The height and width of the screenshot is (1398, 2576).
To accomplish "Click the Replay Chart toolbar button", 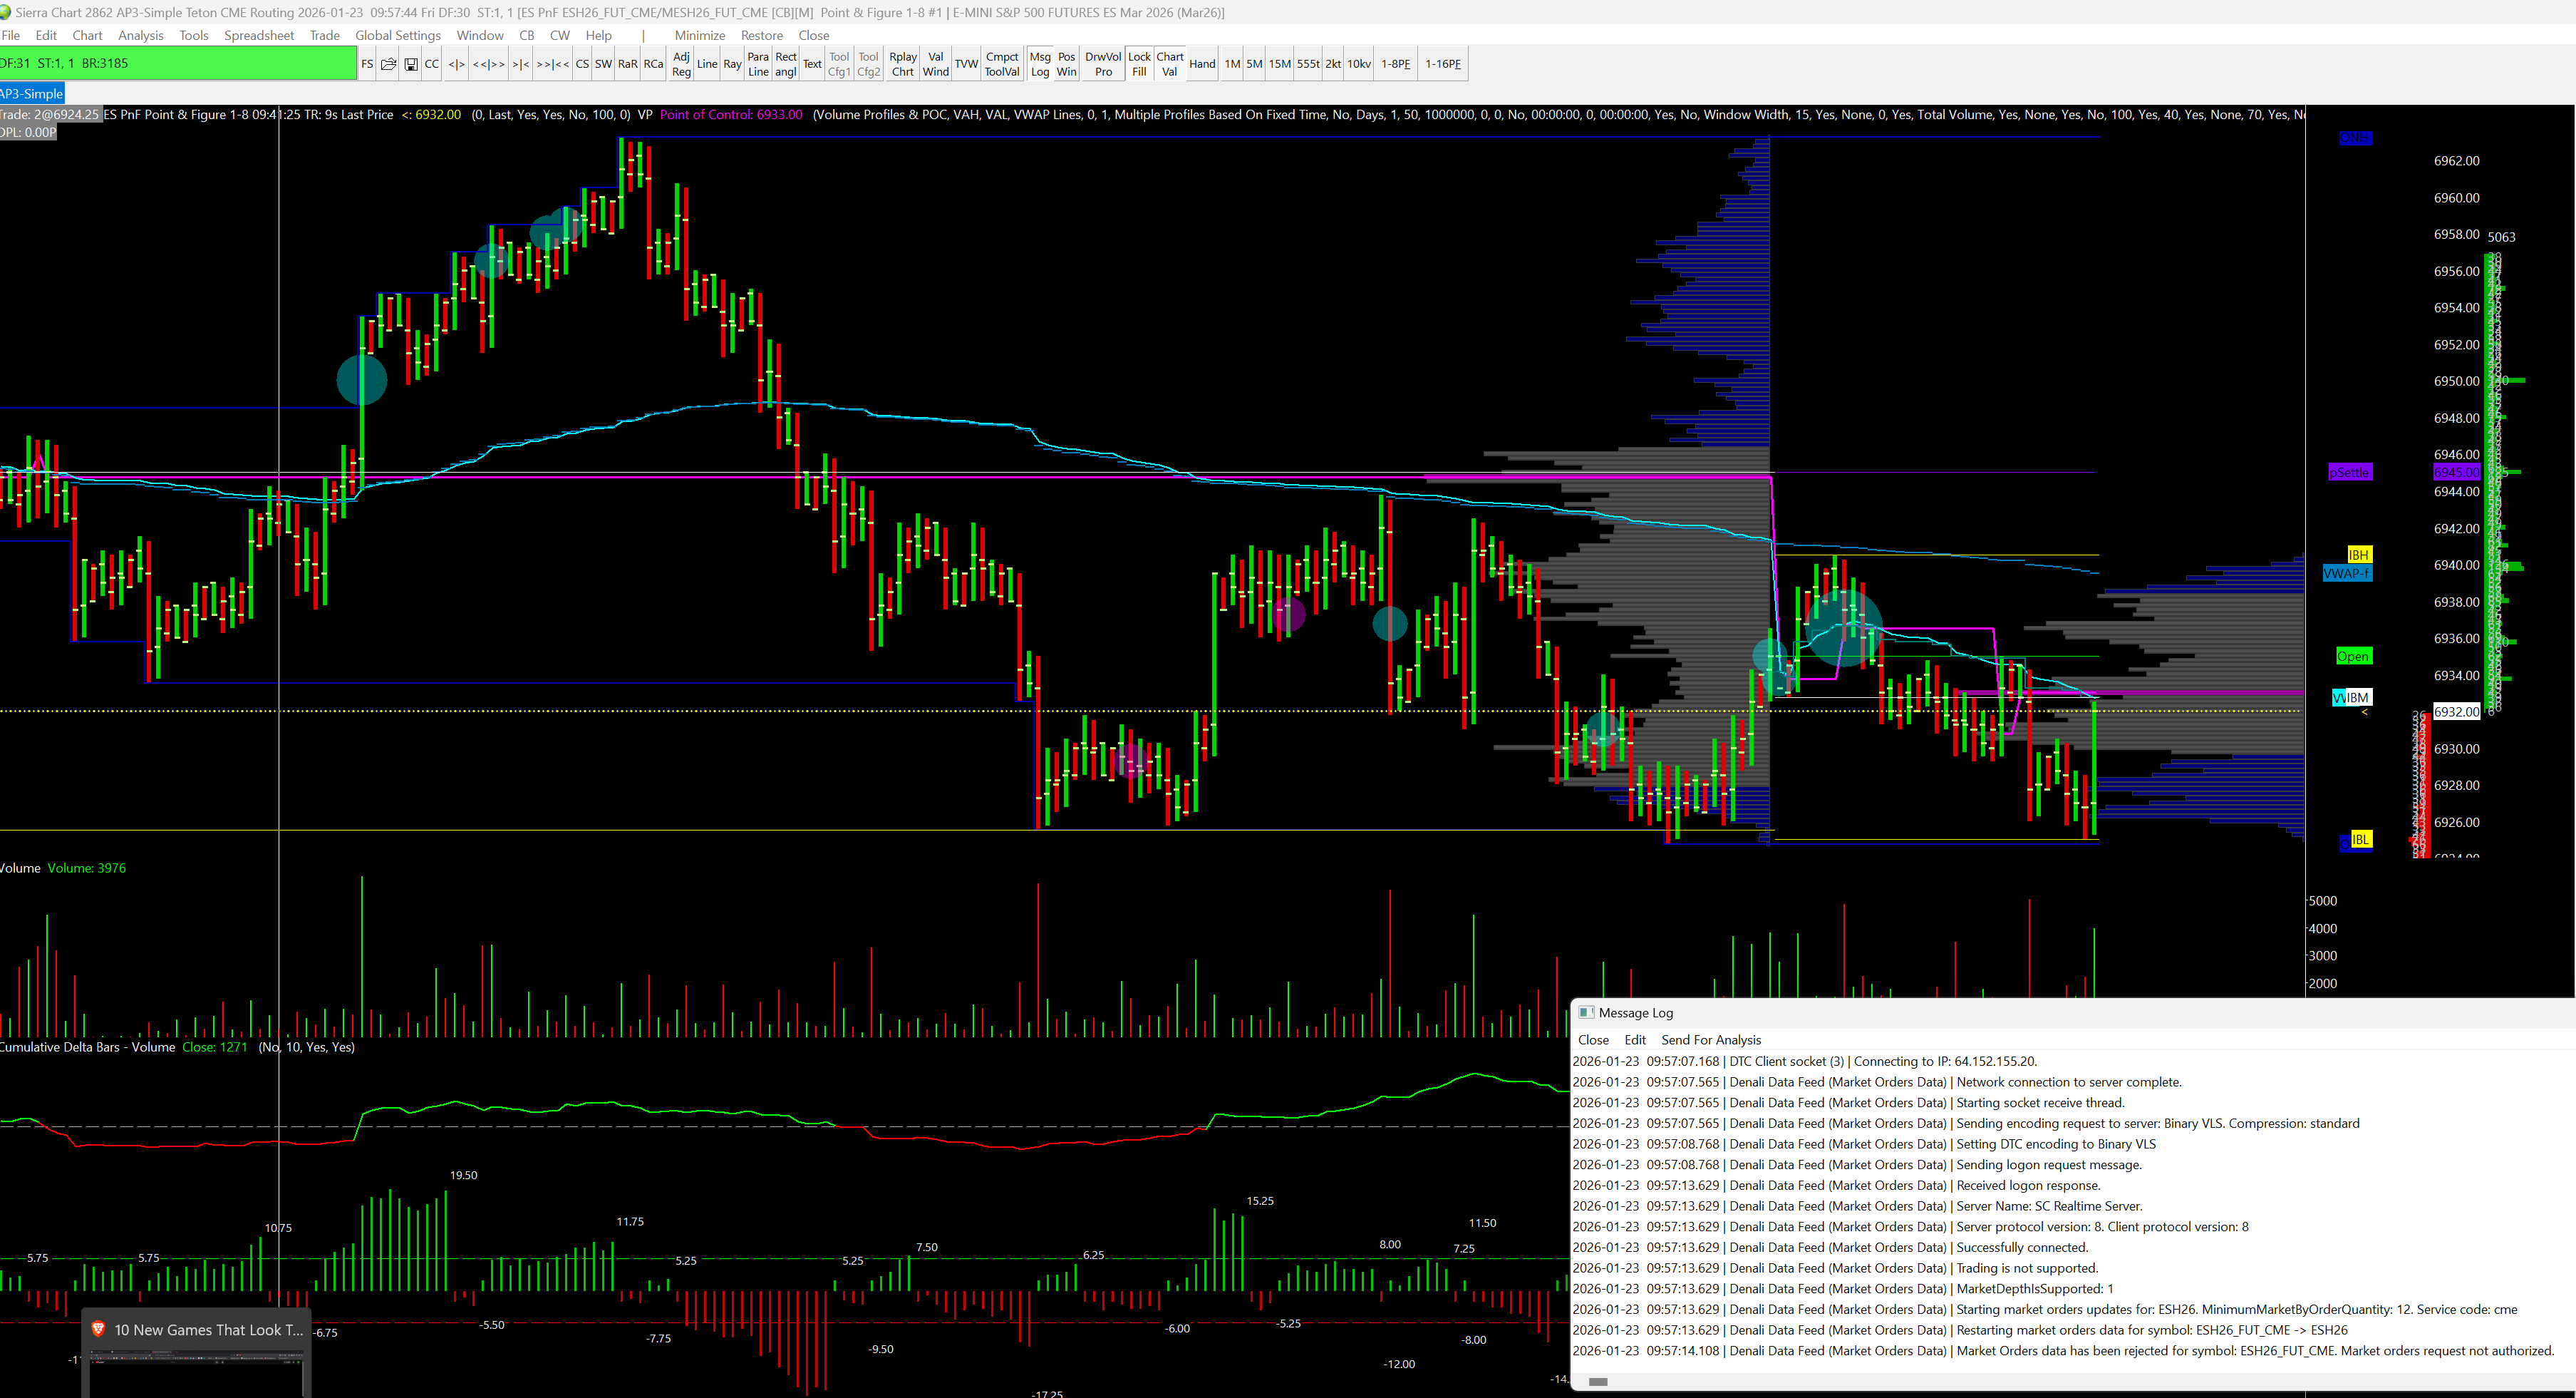I will tap(902, 64).
